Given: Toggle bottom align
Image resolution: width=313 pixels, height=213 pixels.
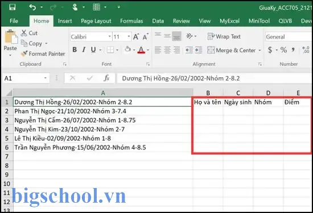Looking at the screenshot, I should pyautogui.click(x=176, y=36).
